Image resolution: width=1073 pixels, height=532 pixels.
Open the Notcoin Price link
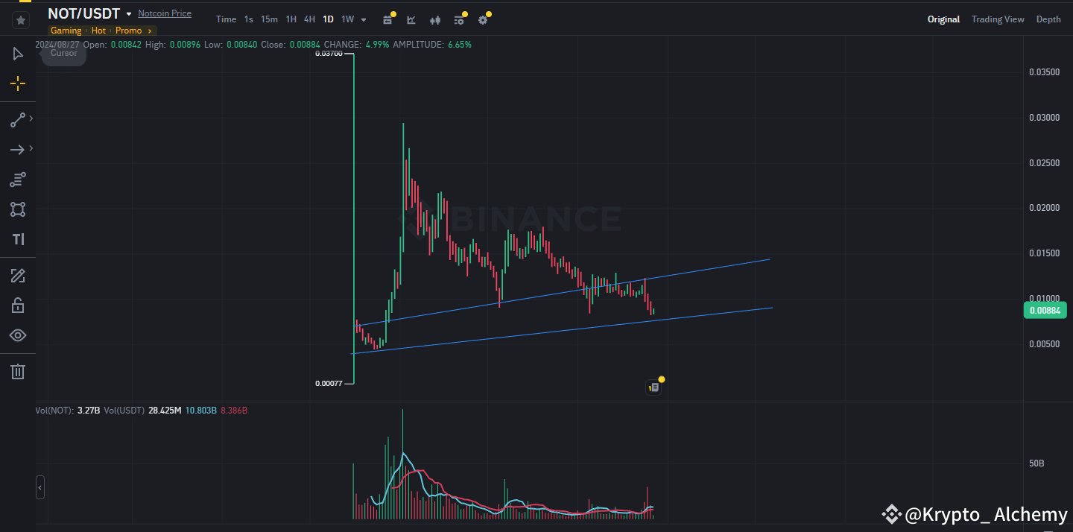[165, 13]
